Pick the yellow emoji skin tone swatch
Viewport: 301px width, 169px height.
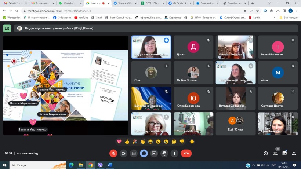(192, 142)
